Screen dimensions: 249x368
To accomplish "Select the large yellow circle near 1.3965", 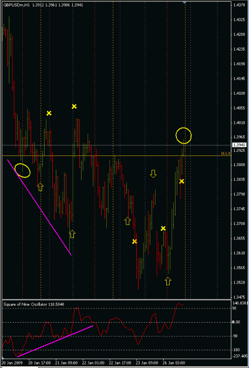I will pyautogui.click(x=184, y=135).
